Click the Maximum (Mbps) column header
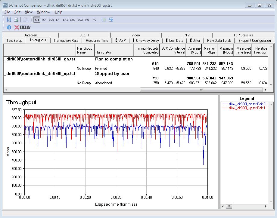277x218 pixels. point(226,50)
